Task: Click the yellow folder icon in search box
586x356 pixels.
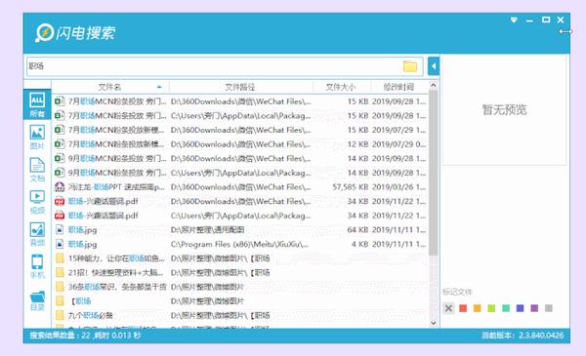Action: tap(410, 66)
